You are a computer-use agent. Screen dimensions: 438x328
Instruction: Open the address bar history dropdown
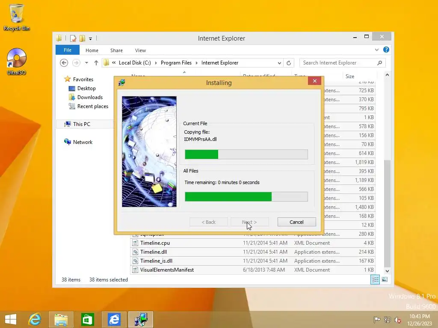pyautogui.click(x=279, y=63)
